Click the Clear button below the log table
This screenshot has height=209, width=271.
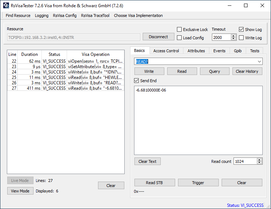coord(111,186)
